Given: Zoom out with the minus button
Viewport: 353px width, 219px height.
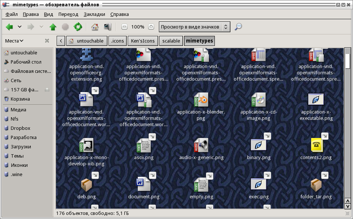Looking at the screenshot, I should click(124, 27).
